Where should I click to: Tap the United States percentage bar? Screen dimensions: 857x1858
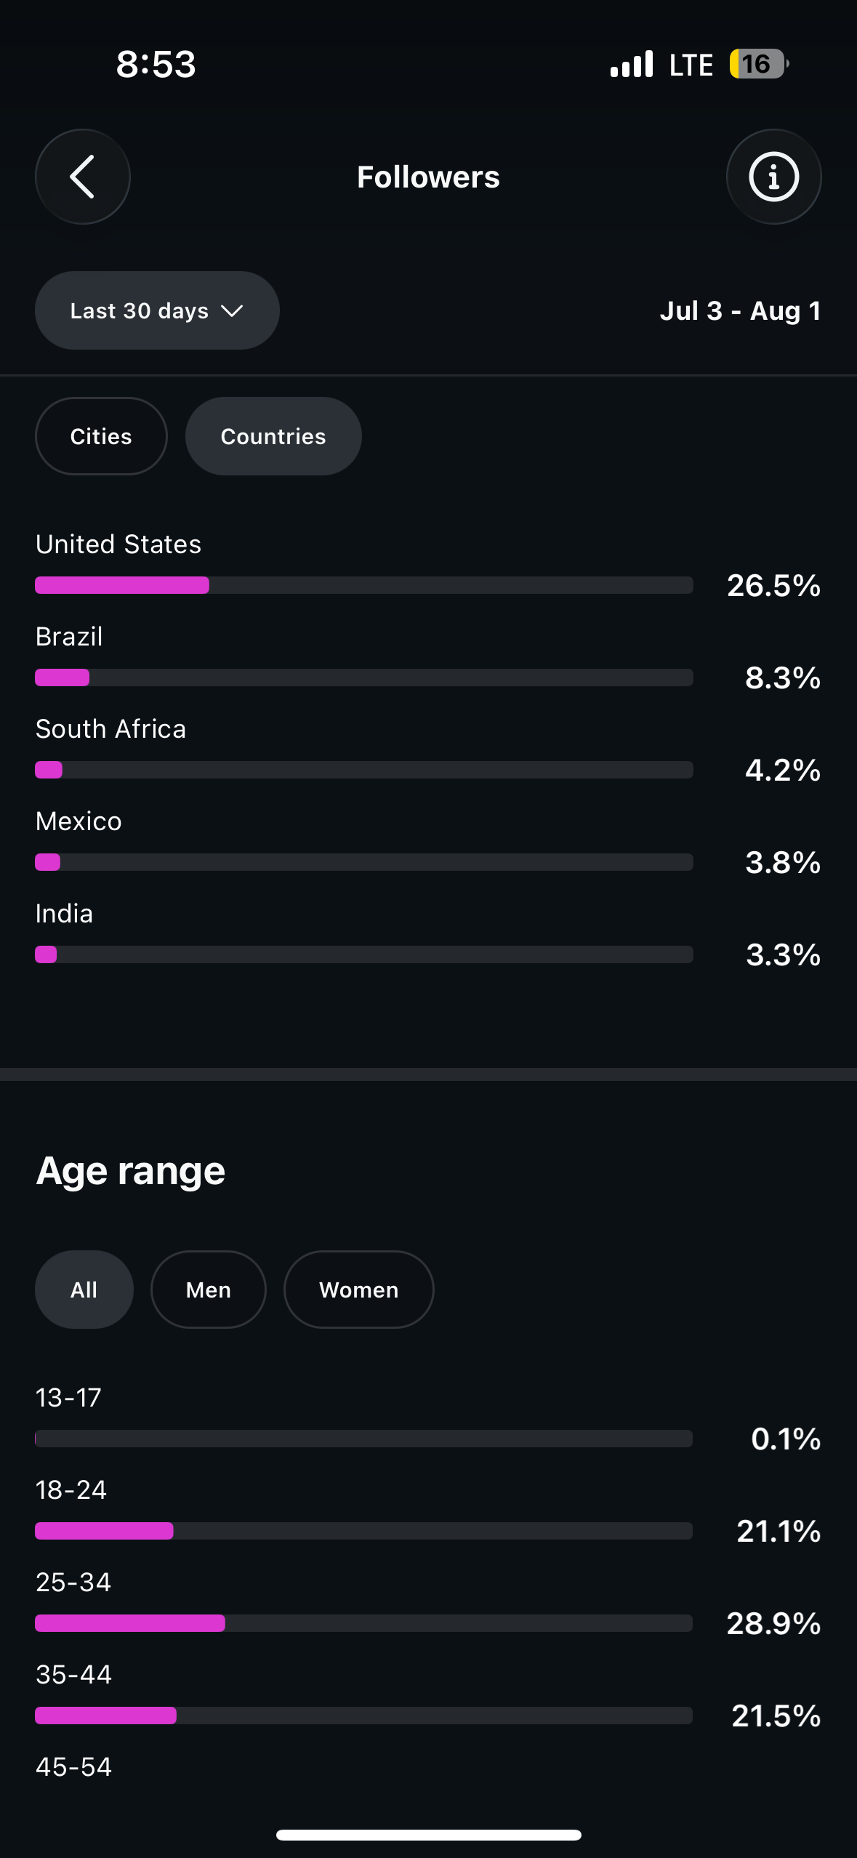[364, 585]
